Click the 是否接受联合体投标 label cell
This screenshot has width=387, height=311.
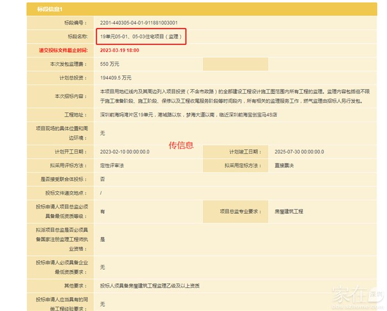pos(61,179)
